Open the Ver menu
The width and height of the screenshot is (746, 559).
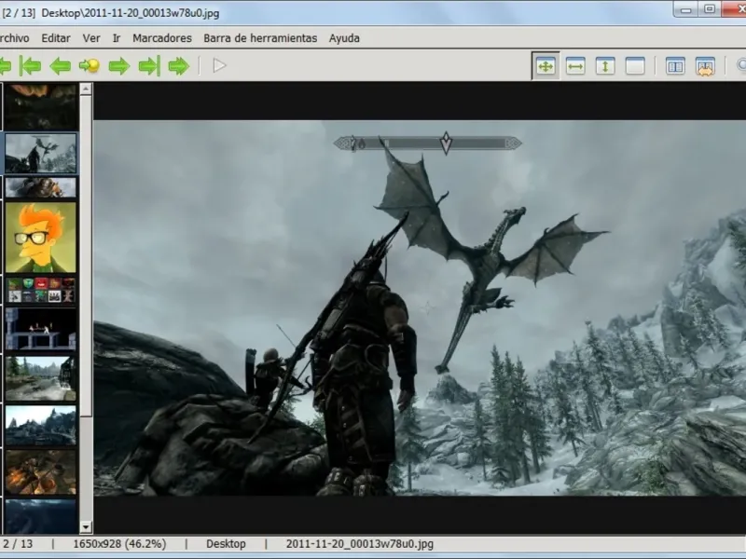91,38
